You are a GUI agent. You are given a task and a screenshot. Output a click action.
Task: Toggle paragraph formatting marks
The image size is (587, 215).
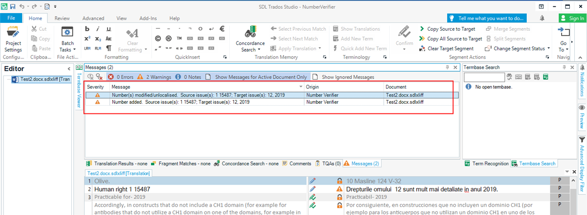coord(109,48)
